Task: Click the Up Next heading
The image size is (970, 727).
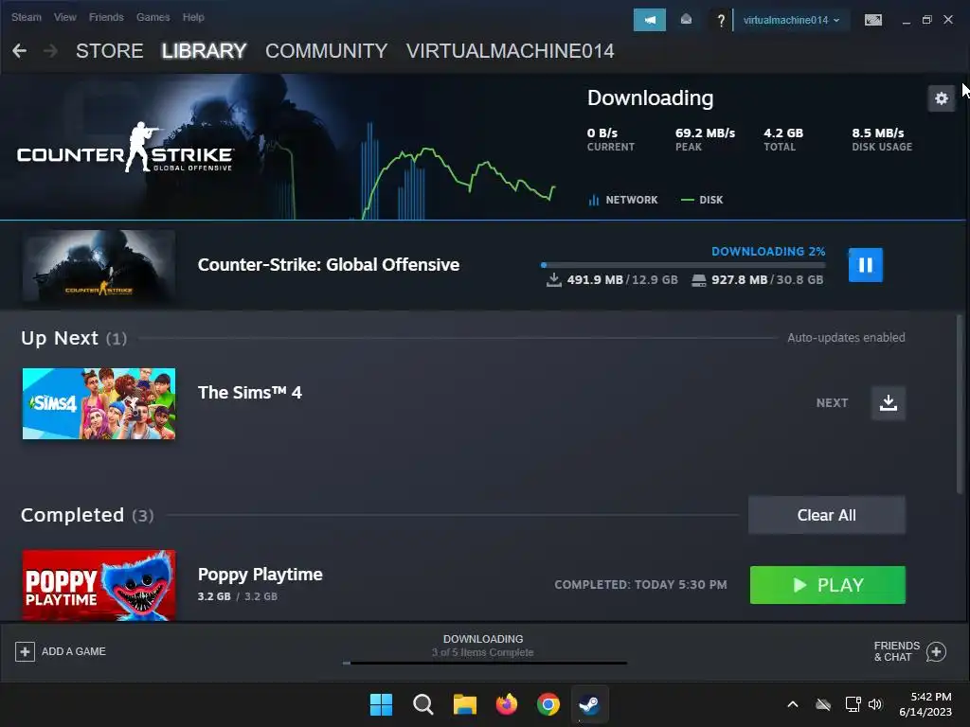Action: tap(60, 338)
